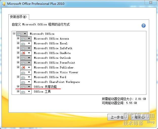Select the Office 共享功能 label
Image resolution: width=158 pixels, height=129 pixels.
[45, 87]
